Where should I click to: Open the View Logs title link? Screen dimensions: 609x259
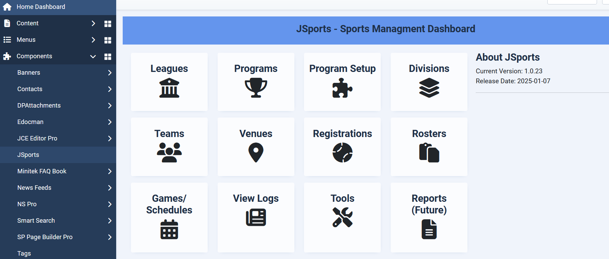pos(256,198)
